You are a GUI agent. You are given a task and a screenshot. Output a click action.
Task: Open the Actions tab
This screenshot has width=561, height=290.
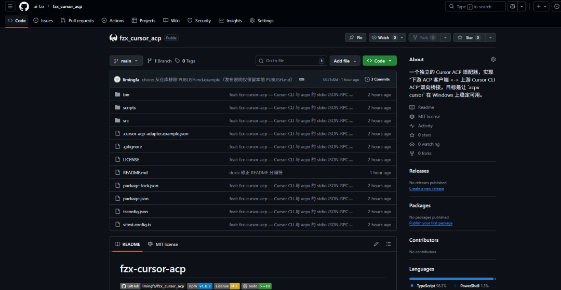[113, 21]
